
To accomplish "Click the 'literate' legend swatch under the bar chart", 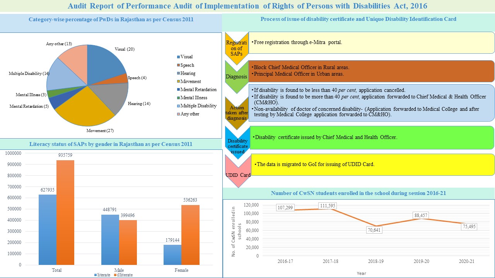I will click(95, 275).
